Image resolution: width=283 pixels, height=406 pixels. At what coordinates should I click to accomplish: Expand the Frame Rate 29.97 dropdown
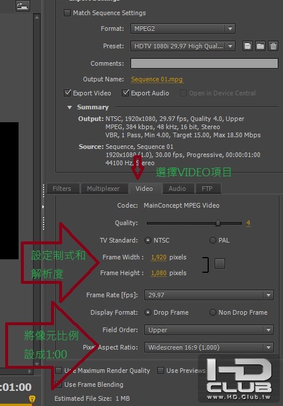(x=209, y=295)
